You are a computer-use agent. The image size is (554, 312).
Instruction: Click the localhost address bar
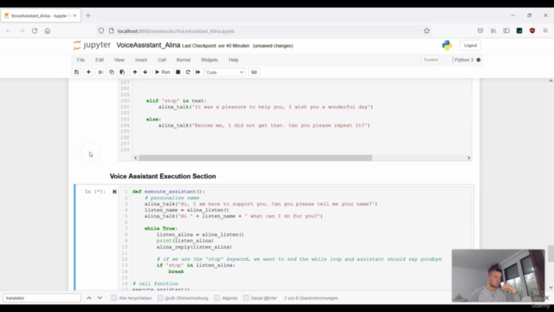tap(263, 31)
